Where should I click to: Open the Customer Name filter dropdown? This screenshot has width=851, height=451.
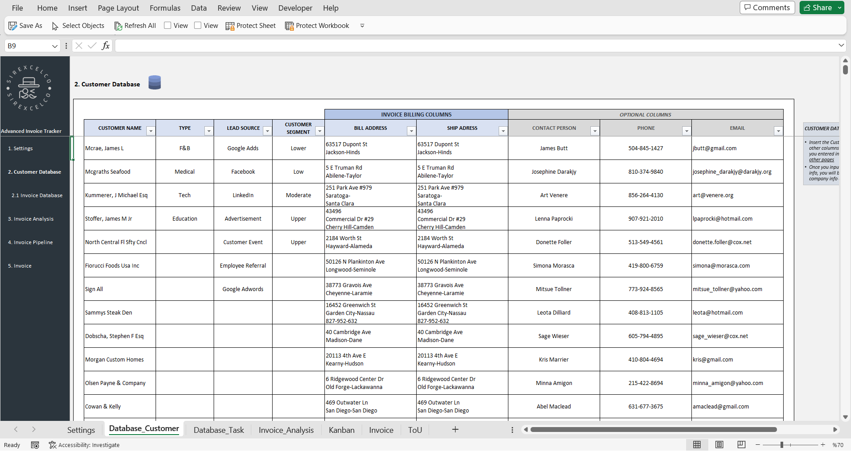(151, 131)
